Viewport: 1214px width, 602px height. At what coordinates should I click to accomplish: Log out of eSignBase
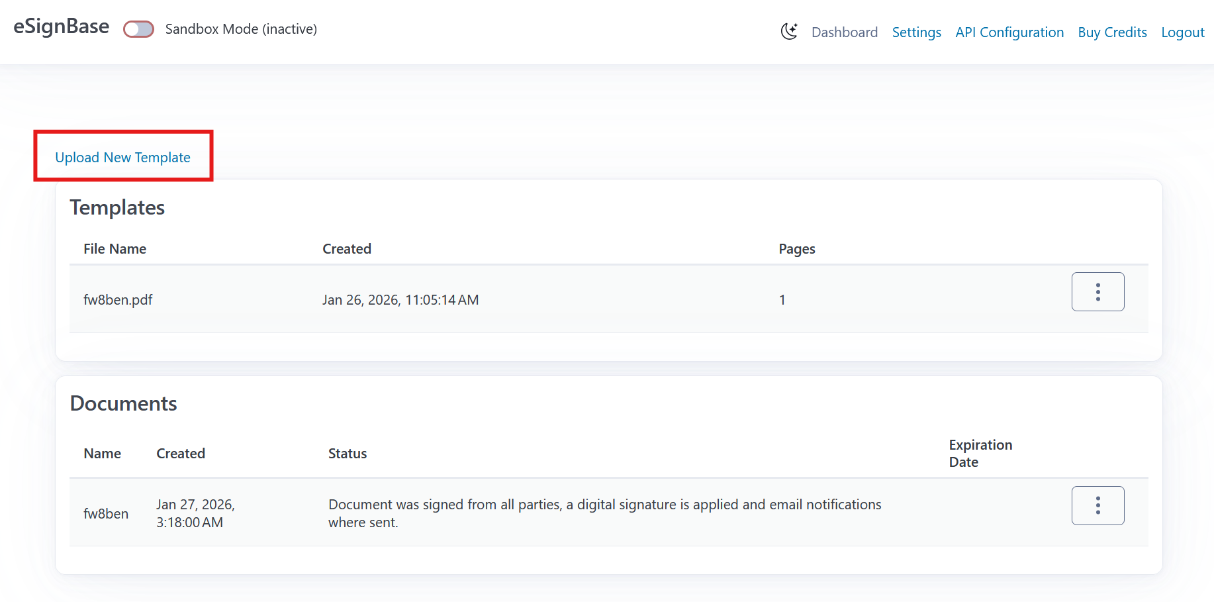point(1182,32)
